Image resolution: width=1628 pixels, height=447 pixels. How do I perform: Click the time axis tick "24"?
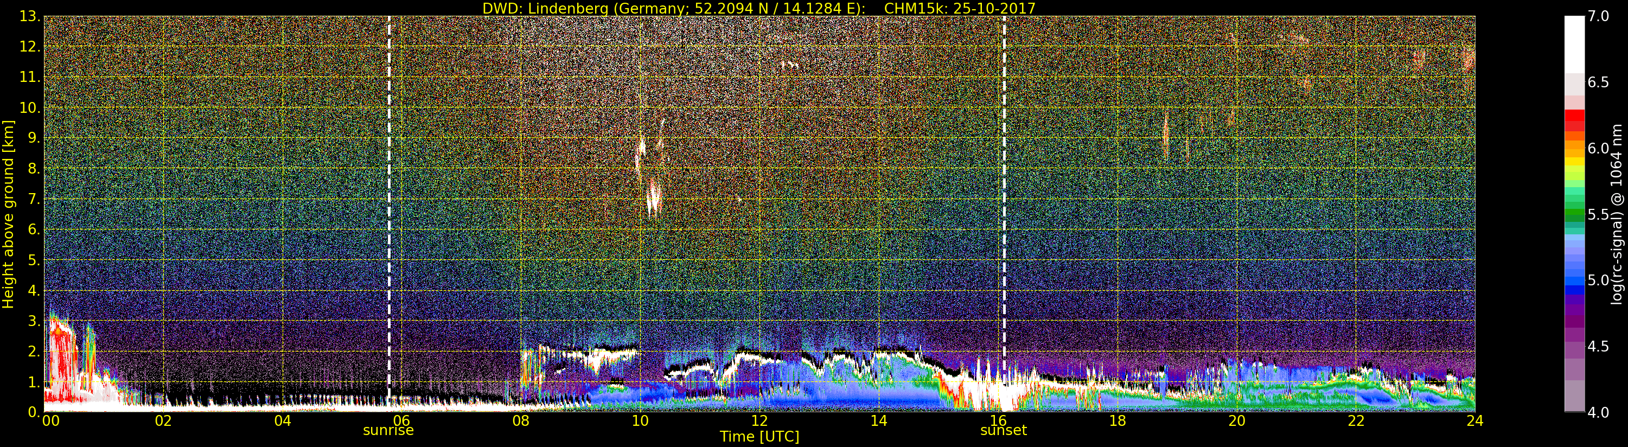[x=1475, y=421]
